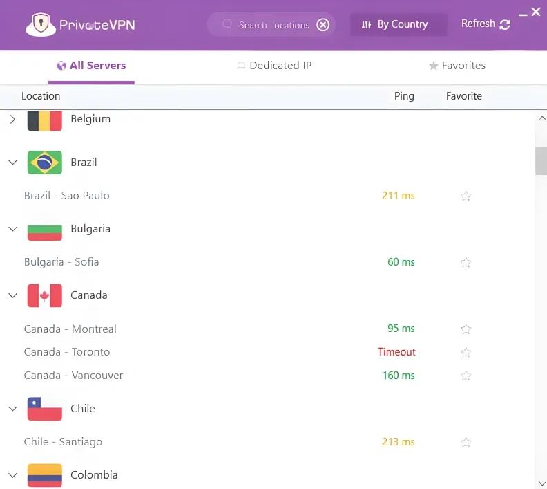Click the search magnifier icon
The height and width of the screenshot is (489, 547).
tap(227, 24)
